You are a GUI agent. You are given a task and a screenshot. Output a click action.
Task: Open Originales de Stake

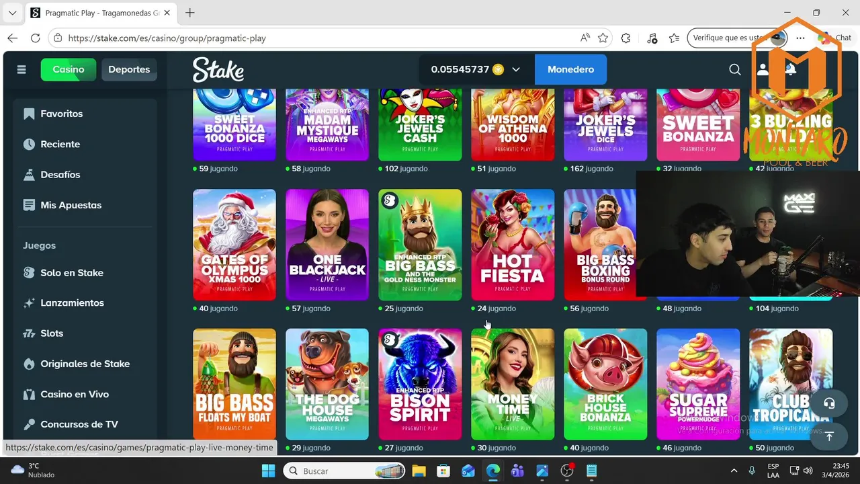85,364
